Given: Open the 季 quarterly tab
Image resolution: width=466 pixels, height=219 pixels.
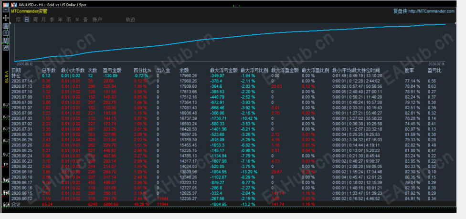Looking at the screenshot, I should [x=52, y=20].
